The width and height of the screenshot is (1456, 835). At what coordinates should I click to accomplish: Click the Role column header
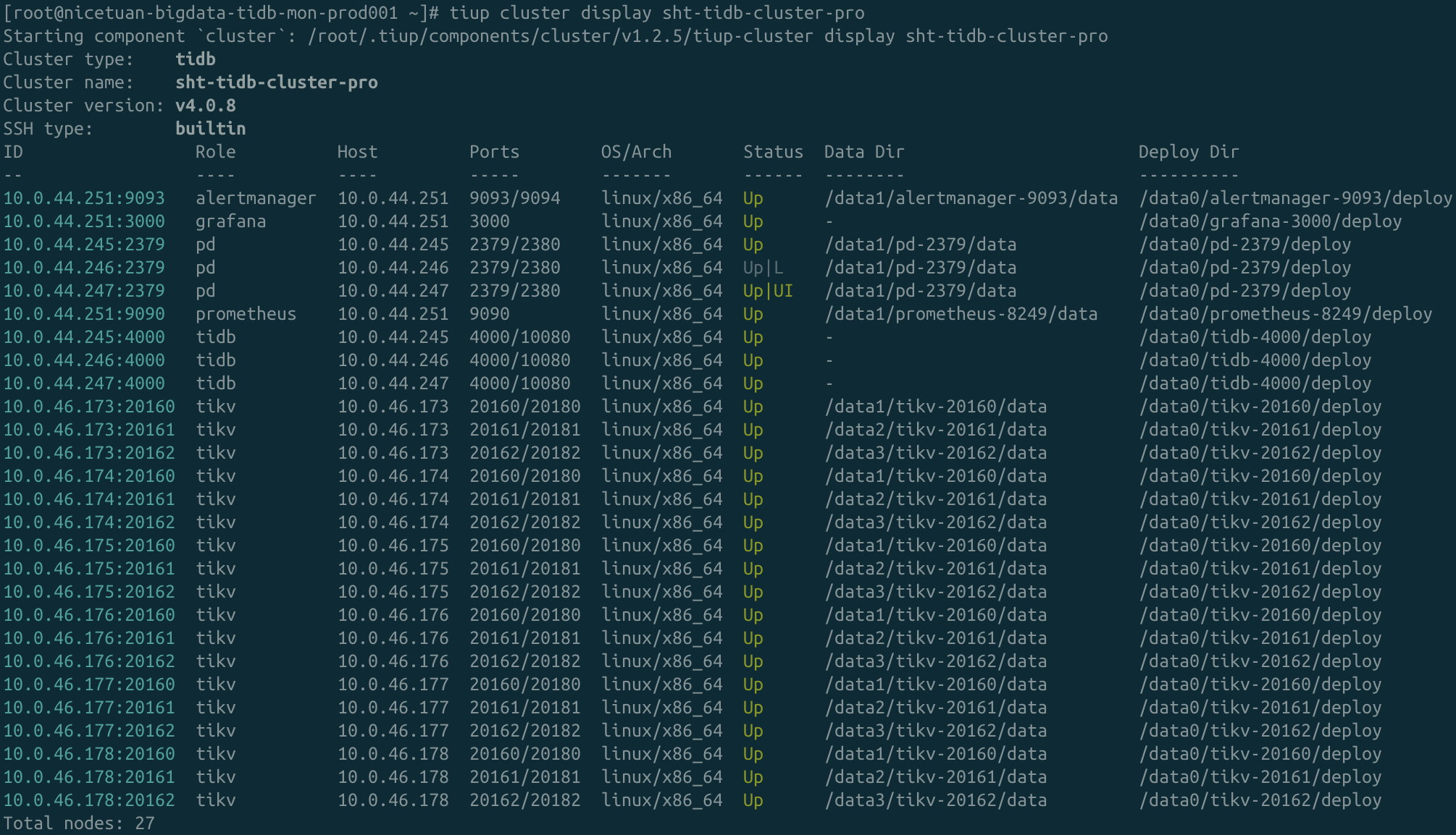pos(215,152)
